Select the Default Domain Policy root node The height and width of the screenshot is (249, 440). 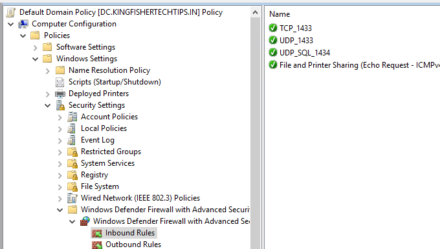[x=121, y=12]
